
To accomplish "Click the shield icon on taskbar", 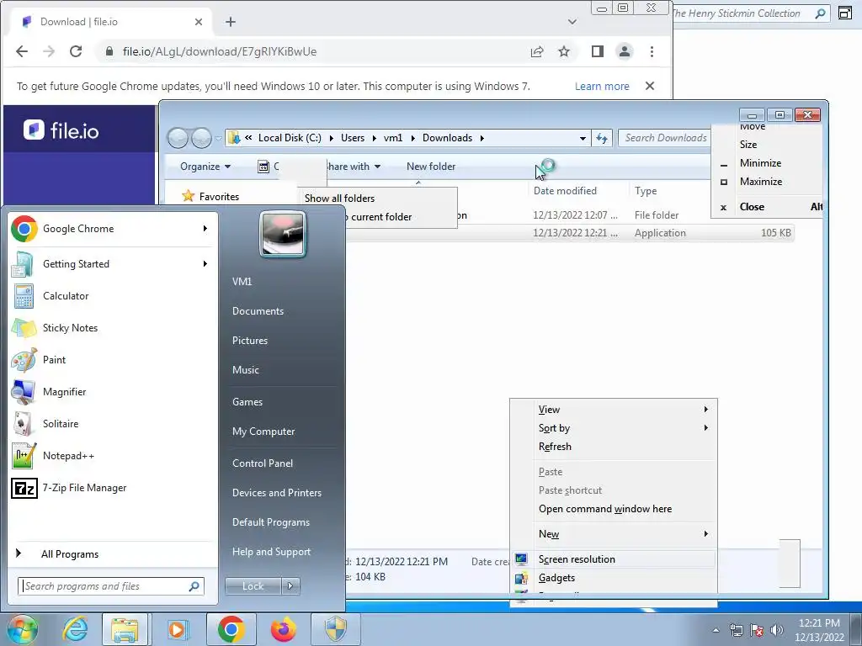I will (336, 629).
